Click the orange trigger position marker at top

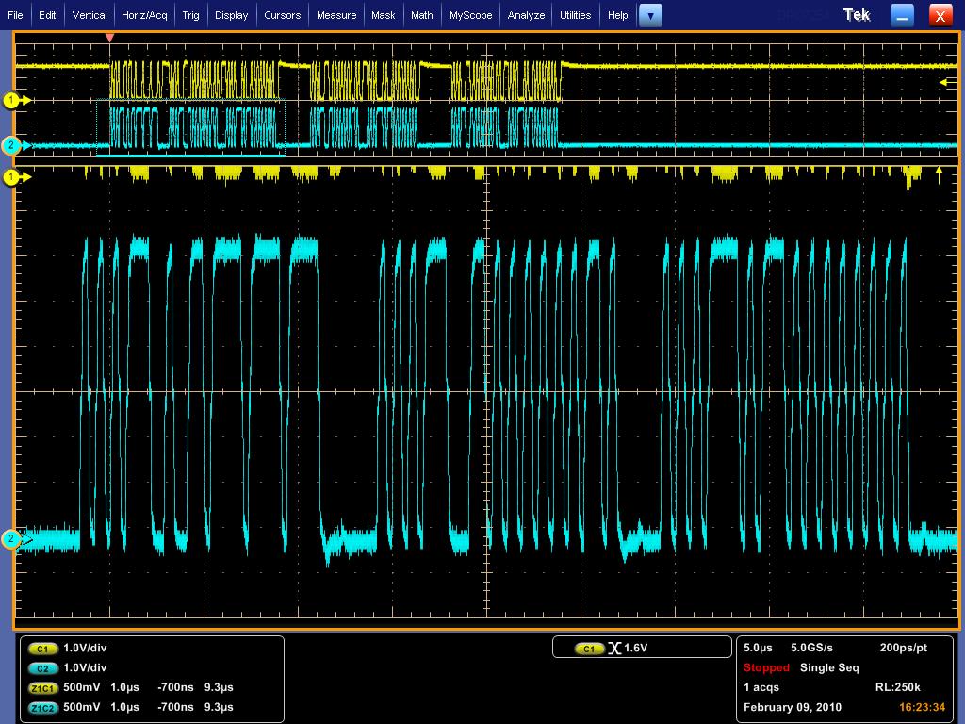109,38
